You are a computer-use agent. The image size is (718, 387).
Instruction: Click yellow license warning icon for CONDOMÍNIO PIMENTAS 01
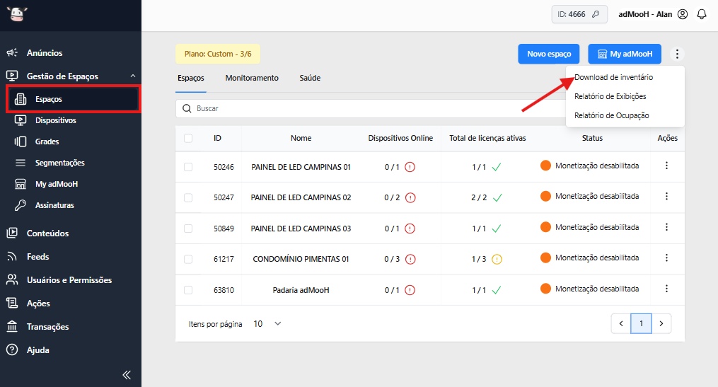pos(497,259)
